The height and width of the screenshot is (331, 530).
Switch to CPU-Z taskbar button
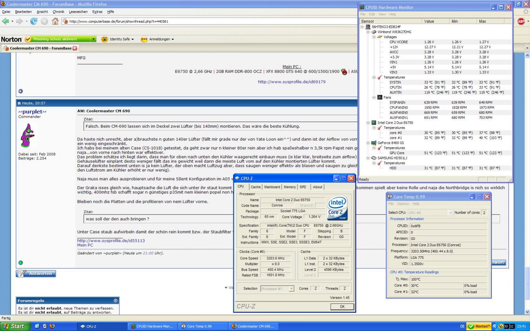[x=102, y=326]
